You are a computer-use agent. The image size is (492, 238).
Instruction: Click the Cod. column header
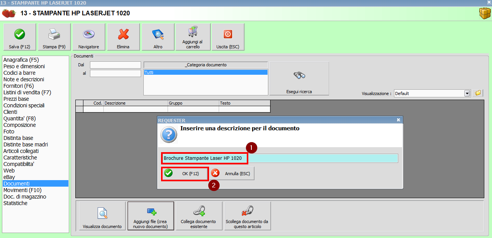click(93, 103)
